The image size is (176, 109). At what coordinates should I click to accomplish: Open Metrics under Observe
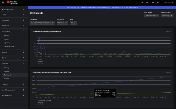[6, 71]
